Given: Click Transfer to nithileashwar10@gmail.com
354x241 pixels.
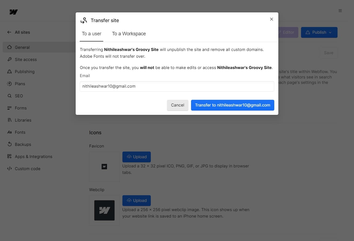Looking at the screenshot, I should coord(232,105).
